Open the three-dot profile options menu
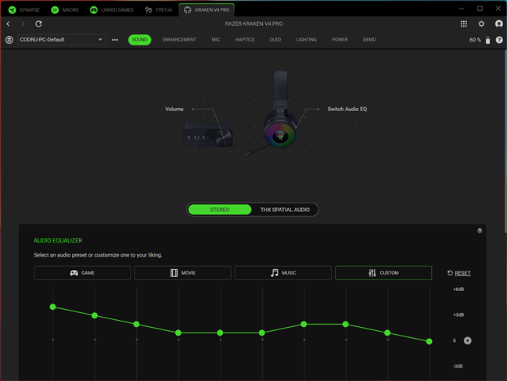 115,40
